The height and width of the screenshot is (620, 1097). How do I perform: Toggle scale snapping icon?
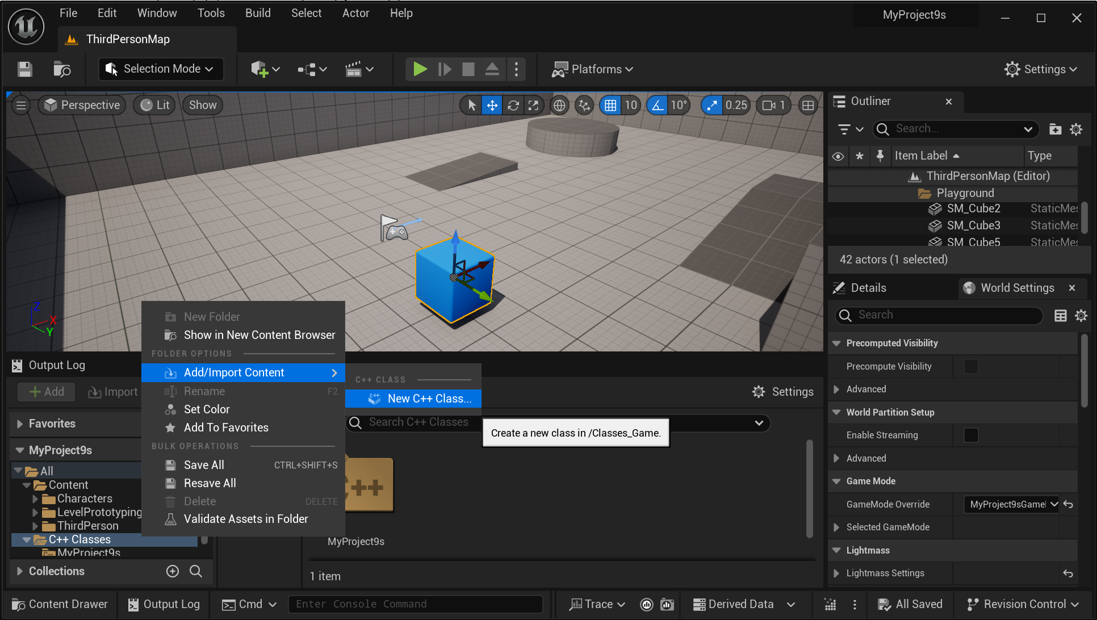tap(711, 105)
